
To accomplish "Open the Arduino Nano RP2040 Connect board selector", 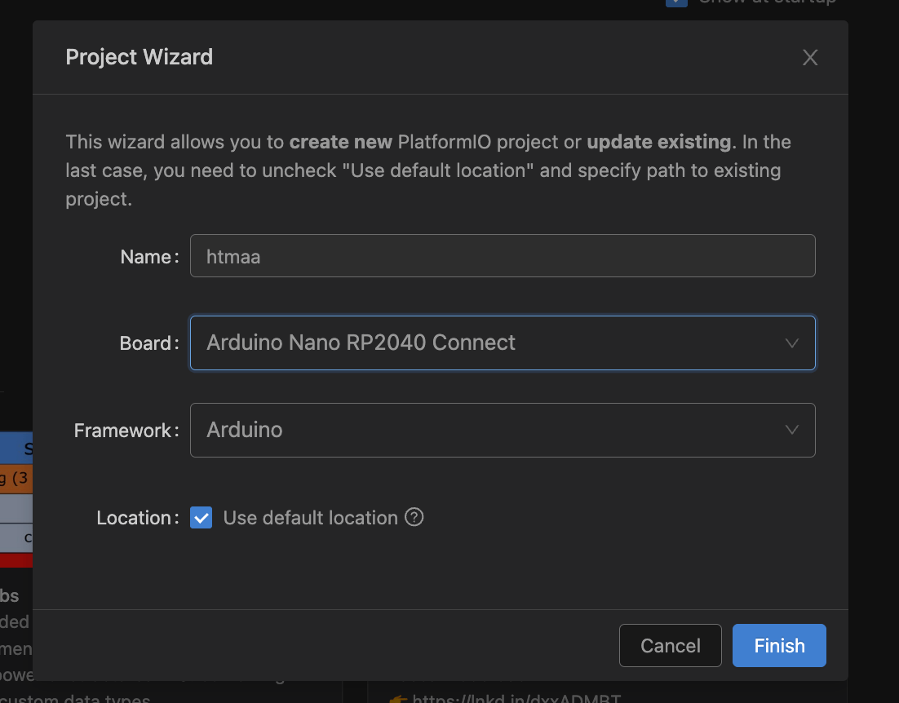I will coord(489,343).
